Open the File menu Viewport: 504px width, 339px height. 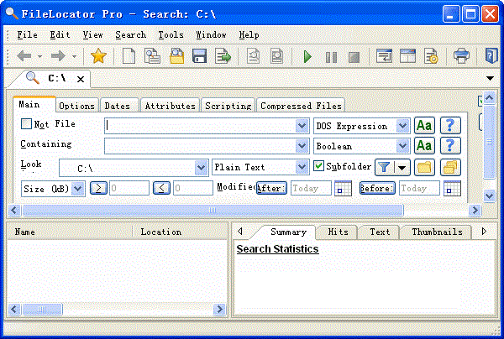[28, 34]
